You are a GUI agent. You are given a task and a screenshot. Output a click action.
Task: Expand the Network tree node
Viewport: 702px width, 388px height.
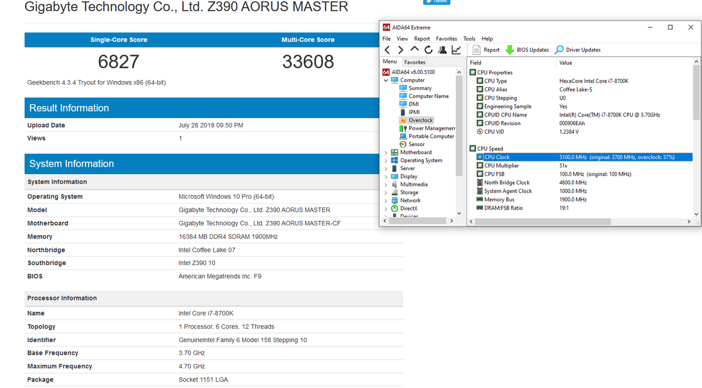[386, 200]
